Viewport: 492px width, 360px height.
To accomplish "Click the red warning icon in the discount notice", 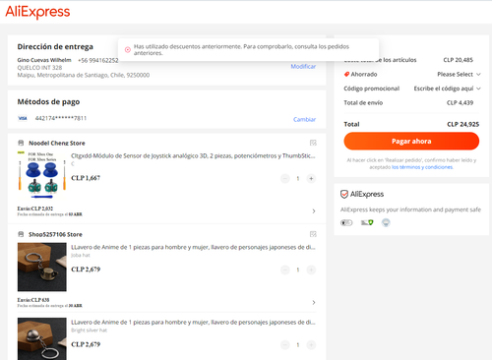I will (x=128, y=50).
